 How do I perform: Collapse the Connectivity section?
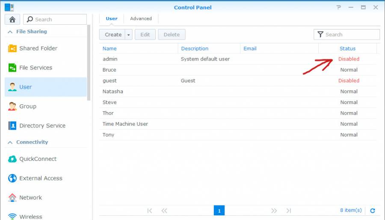pyautogui.click(x=10, y=142)
